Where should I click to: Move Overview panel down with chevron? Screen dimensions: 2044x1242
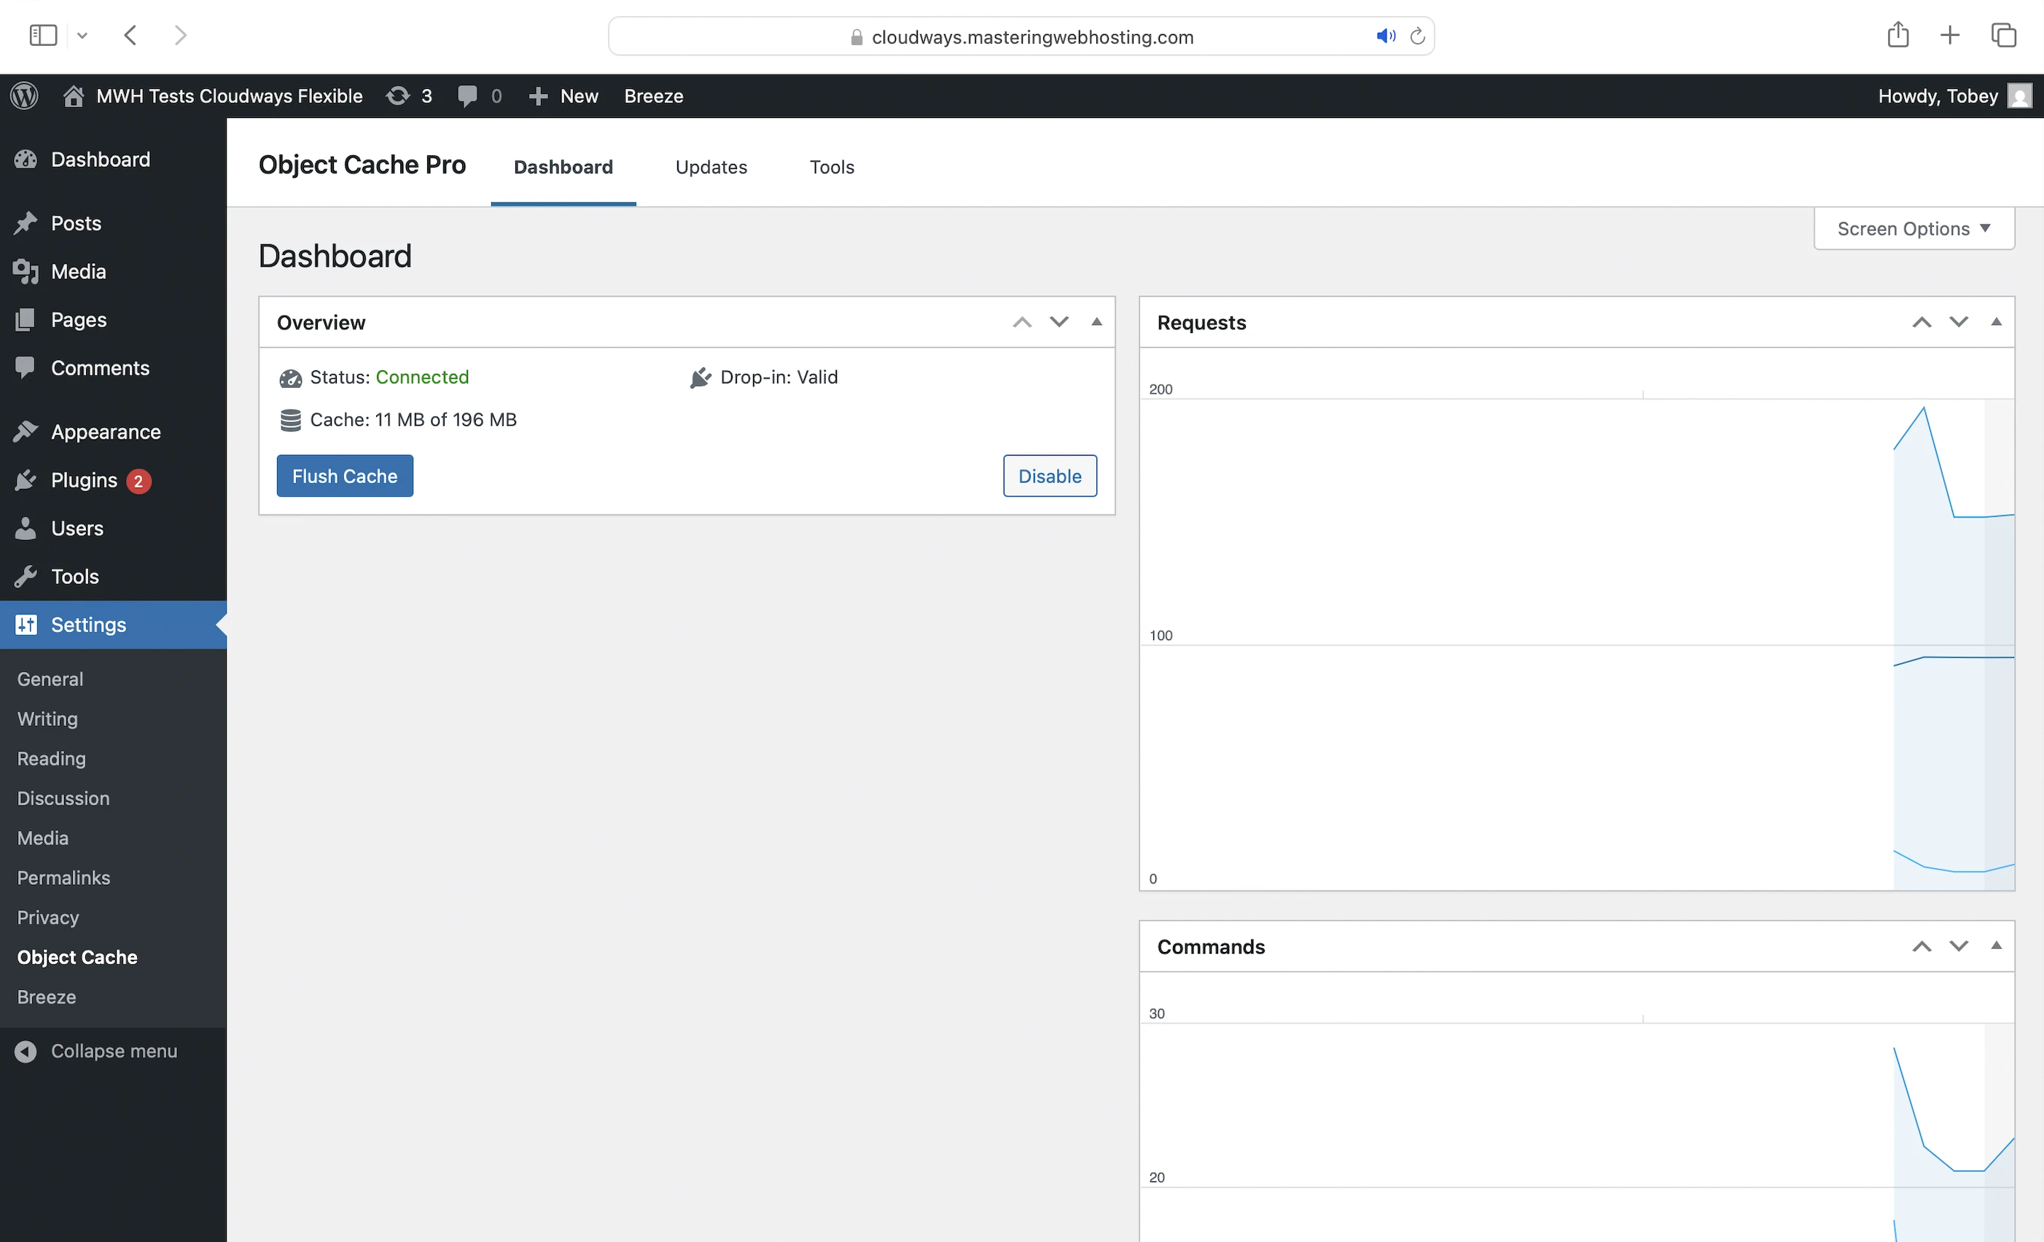tap(1058, 322)
